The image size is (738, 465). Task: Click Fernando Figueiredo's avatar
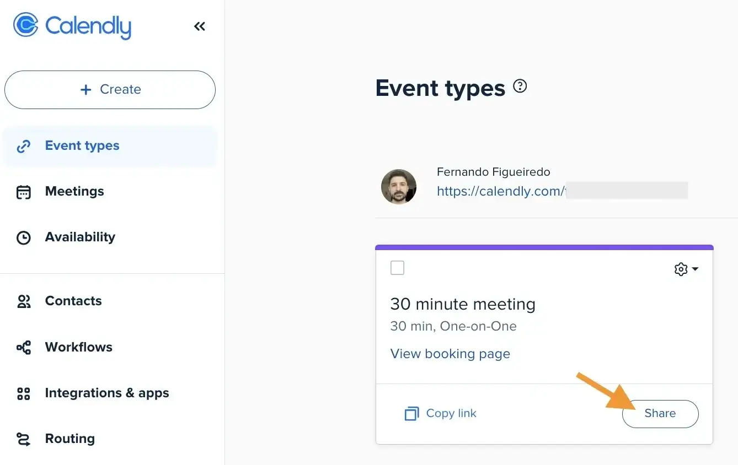[399, 187]
